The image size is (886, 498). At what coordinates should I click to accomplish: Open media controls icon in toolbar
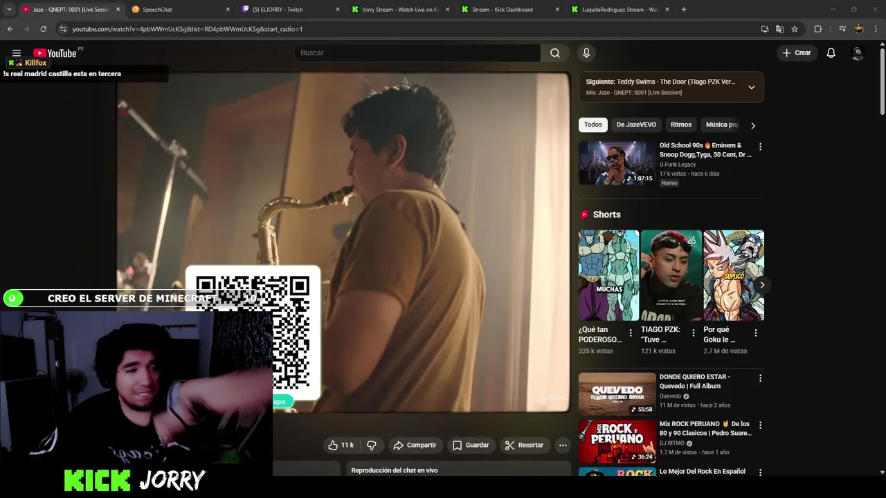[842, 29]
